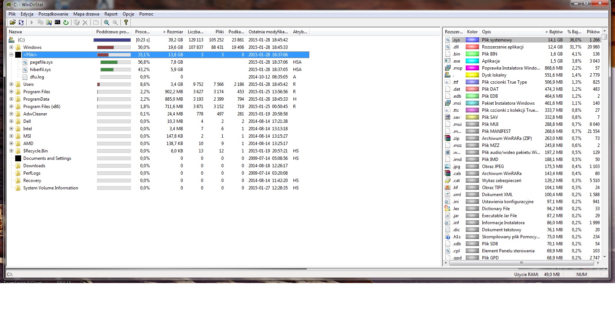The width and height of the screenshot is (615, 333).
Task: Click the 'Użycie RAM:' status bar entry
Action: (526, 275)
